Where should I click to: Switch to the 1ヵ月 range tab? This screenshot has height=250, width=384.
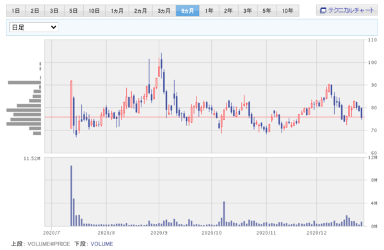(x=117, y=11)
